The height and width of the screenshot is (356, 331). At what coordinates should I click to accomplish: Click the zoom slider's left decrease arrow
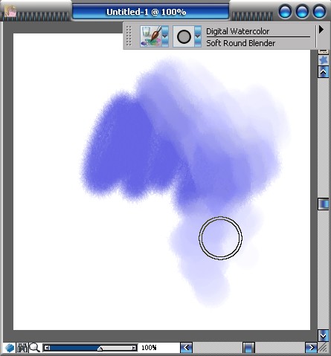(x=47, y=348)
